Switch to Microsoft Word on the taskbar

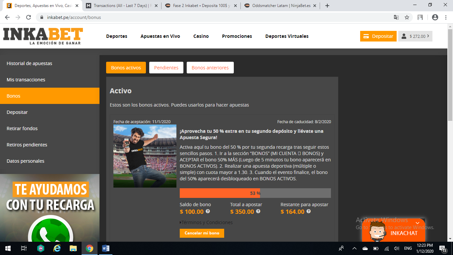106,248
